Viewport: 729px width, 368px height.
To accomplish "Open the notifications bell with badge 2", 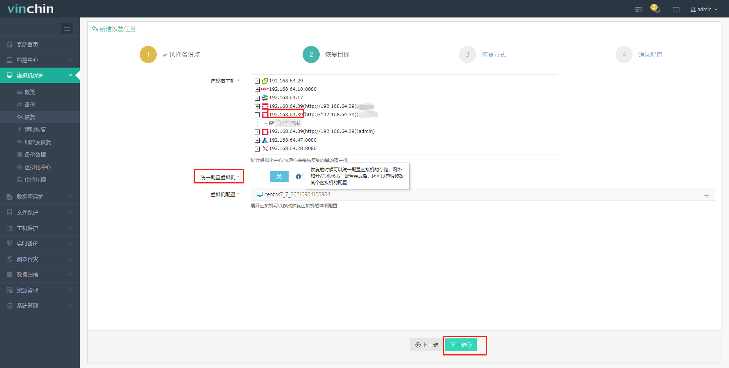I will click(656, 9).
